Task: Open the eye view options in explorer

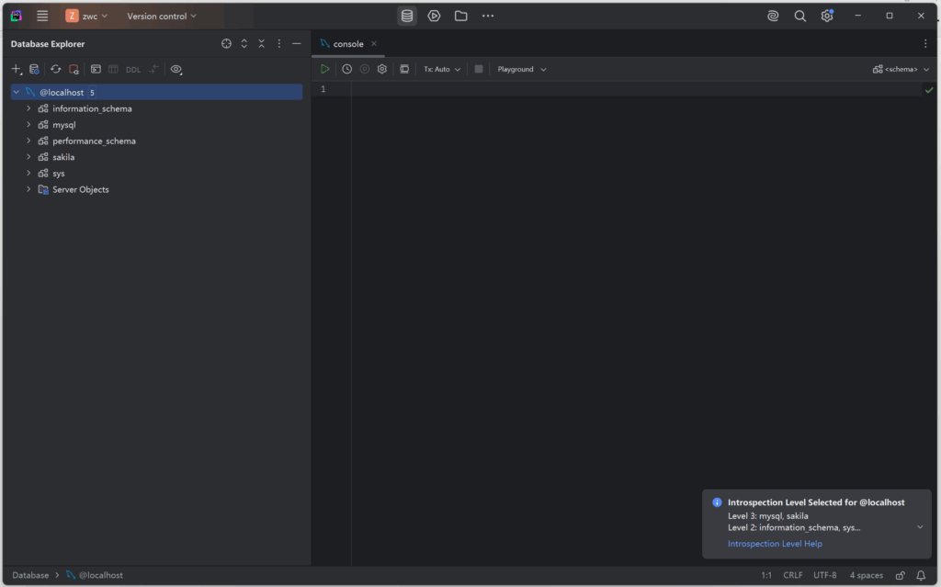Action: [x=176, y=69]
